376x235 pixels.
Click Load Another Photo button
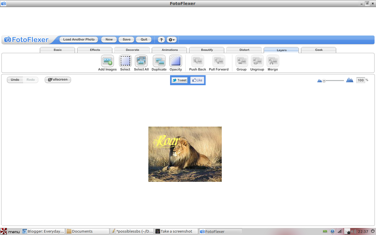tap(79, 39)
